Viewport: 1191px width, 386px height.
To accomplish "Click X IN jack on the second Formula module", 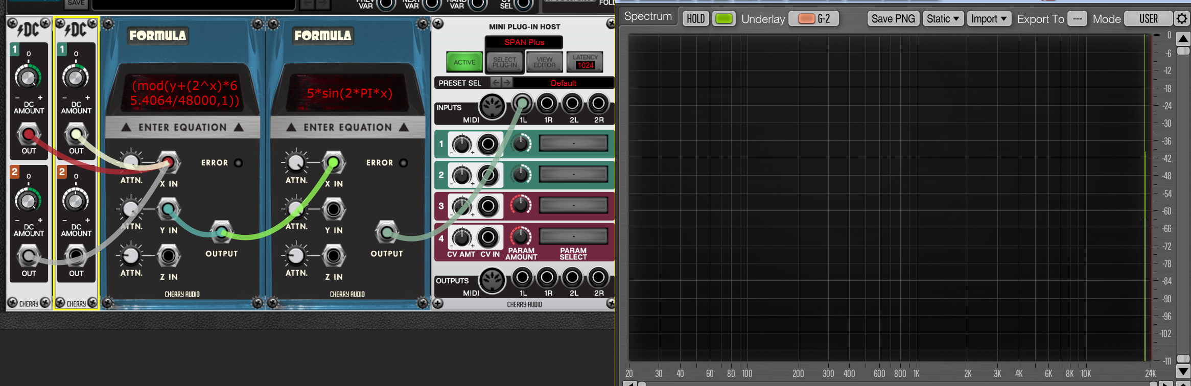I will (334, 163).
